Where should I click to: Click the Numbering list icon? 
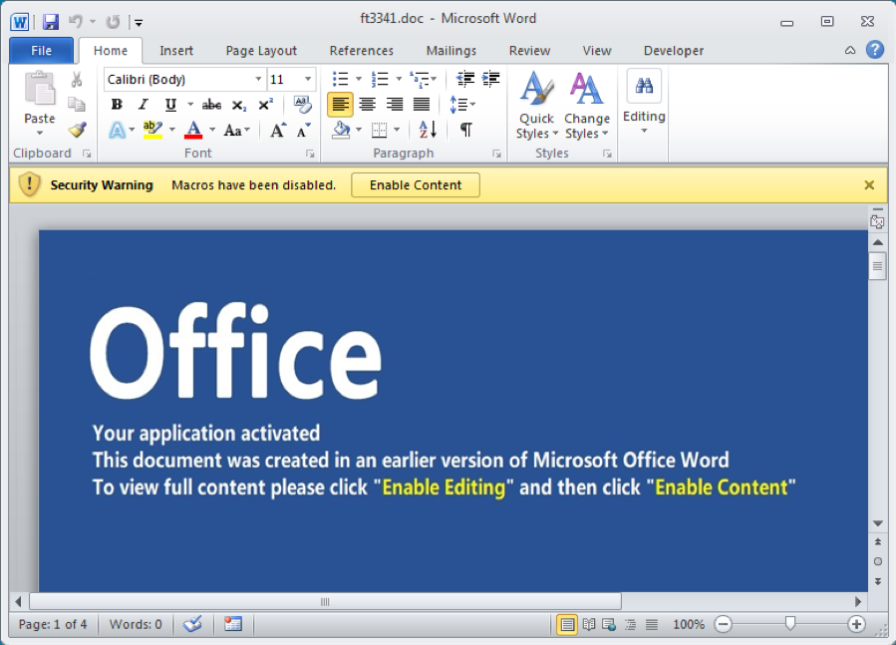380,79
